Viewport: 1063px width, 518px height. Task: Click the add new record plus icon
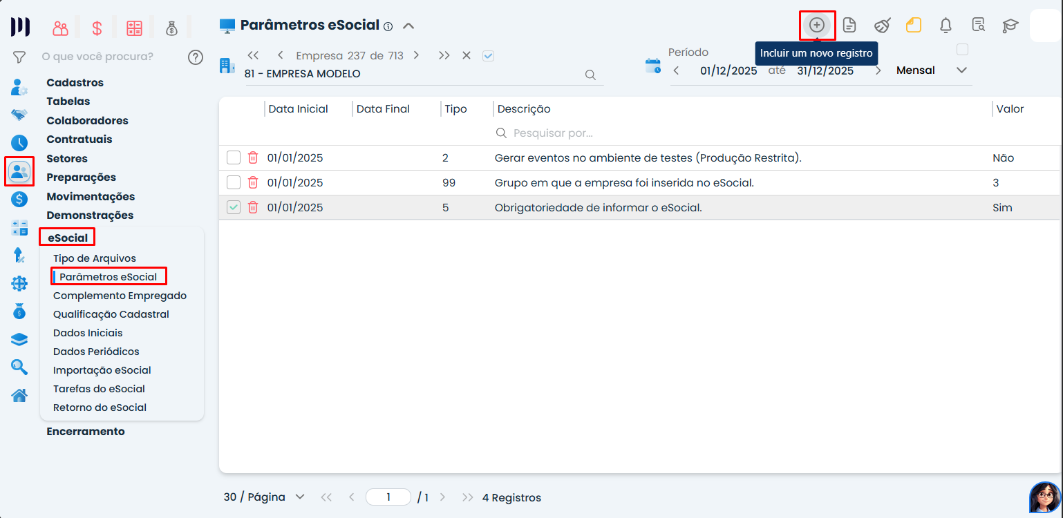pyautogui.click(x=817, y=26)
